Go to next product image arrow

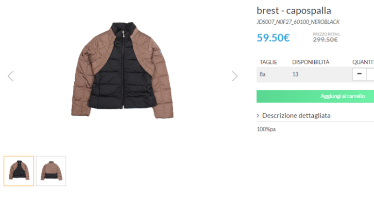coord(235,76)
